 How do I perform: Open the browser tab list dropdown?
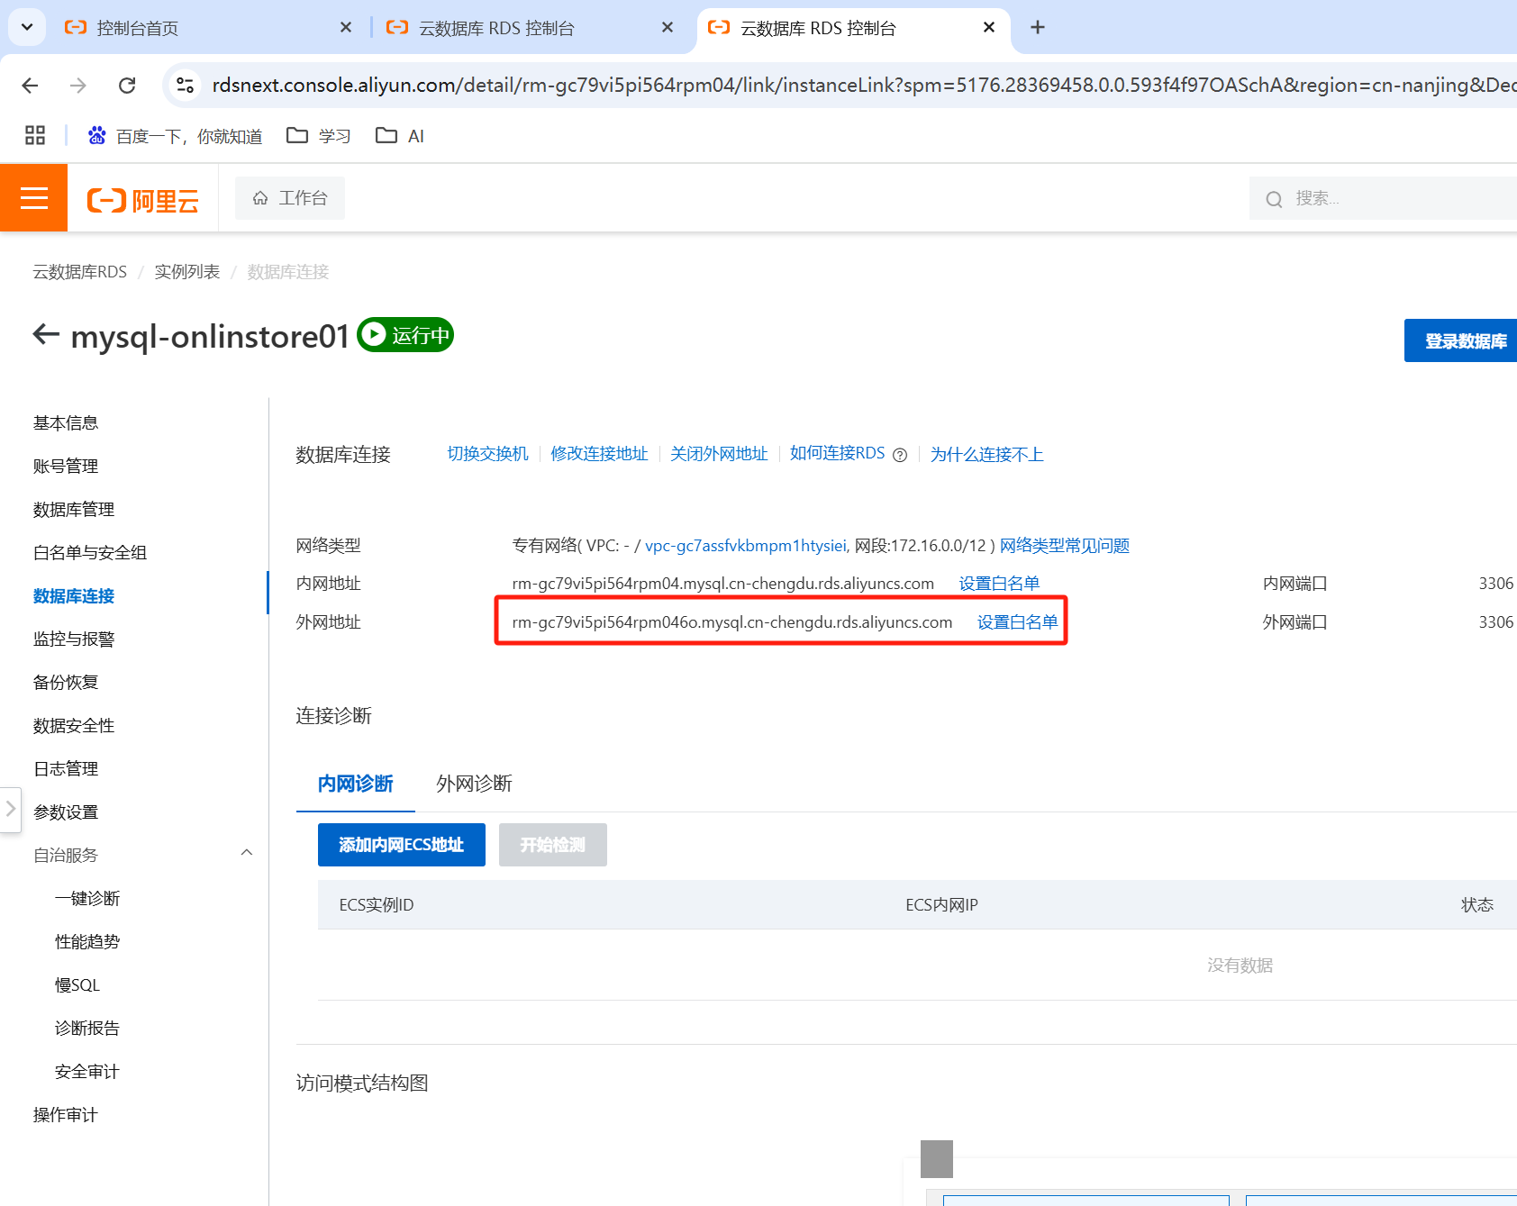27,27
